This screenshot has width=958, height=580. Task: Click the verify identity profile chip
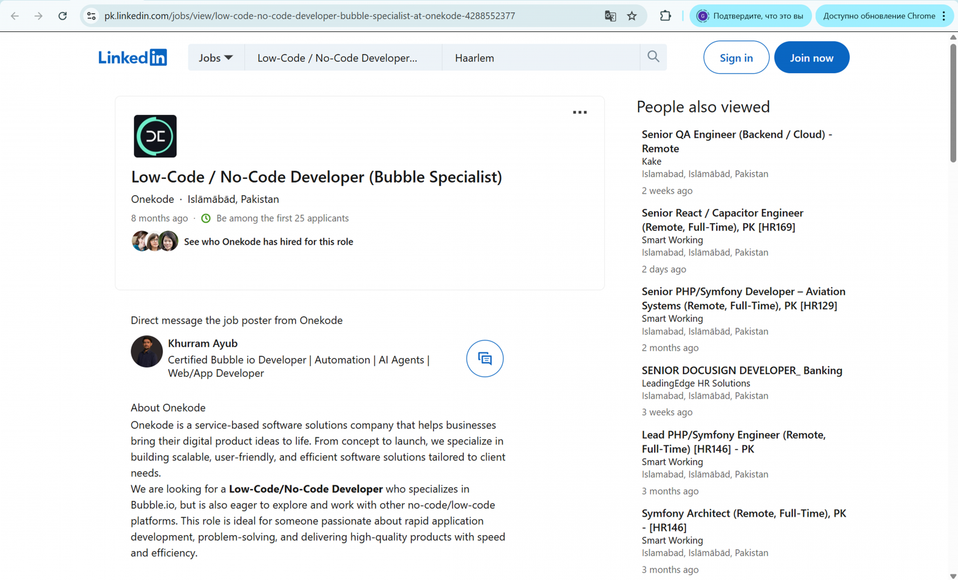click(x=750, y=16)
